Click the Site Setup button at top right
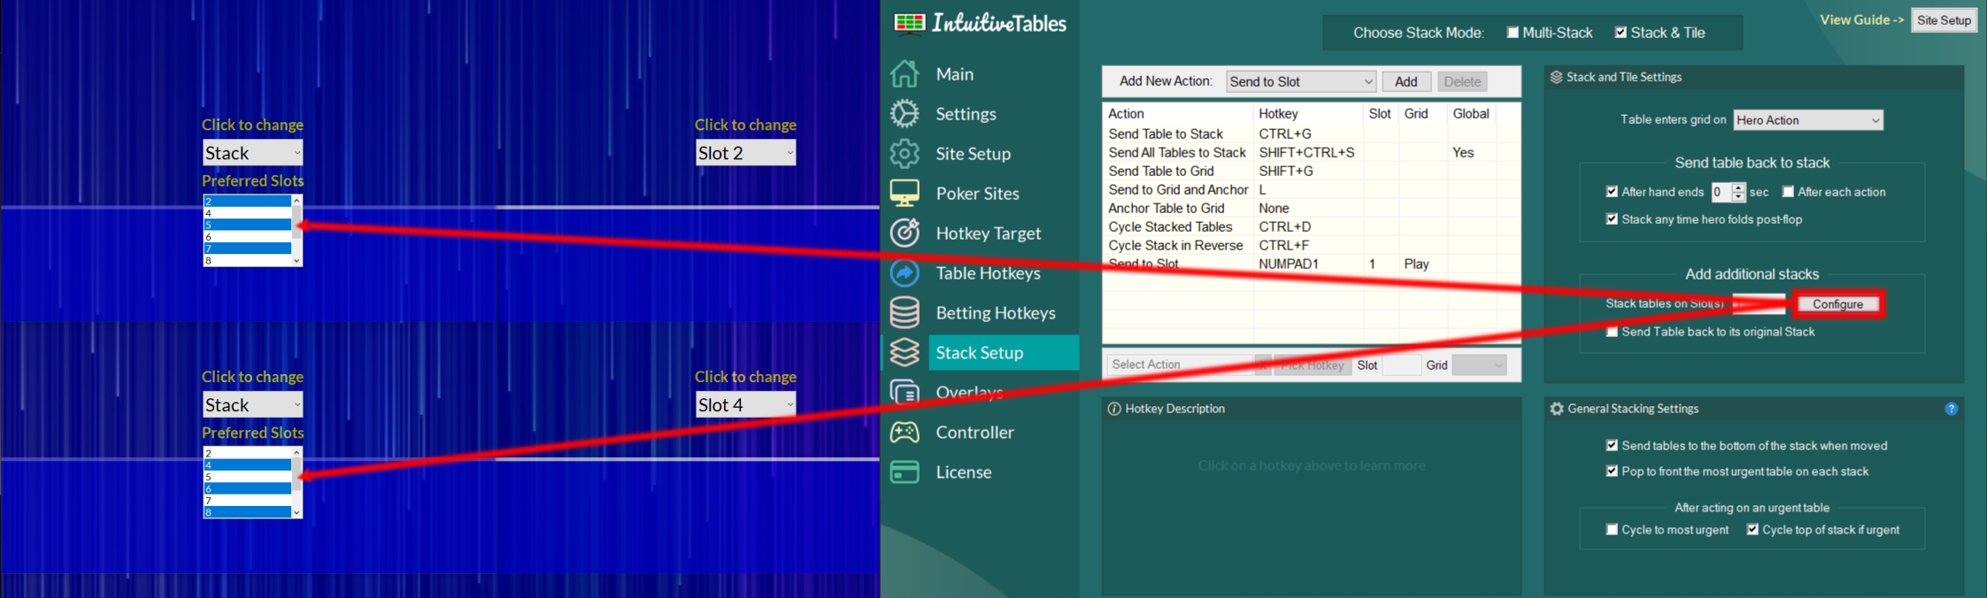This screenshot has width=1987, height=598. coord(1944,20)
